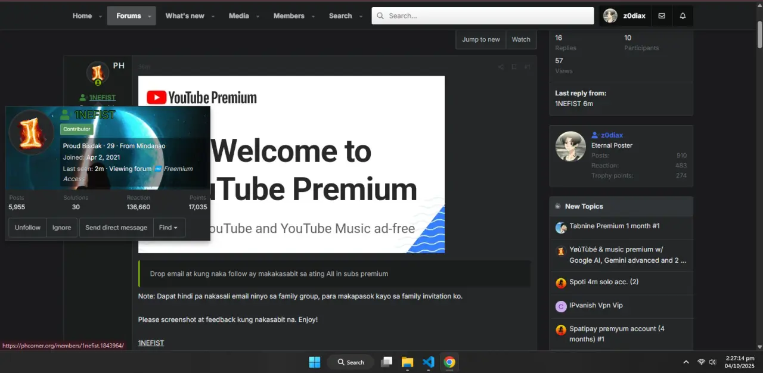Click 'Last reply from: 1NEFIST 6m' text
The width and height of the screenshot is (763, 373).
coord(581,98)
